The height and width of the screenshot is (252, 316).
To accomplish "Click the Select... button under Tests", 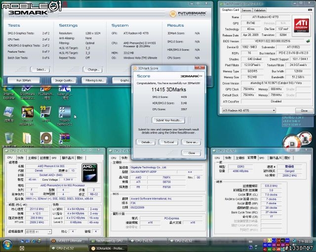I will [41, 69].
